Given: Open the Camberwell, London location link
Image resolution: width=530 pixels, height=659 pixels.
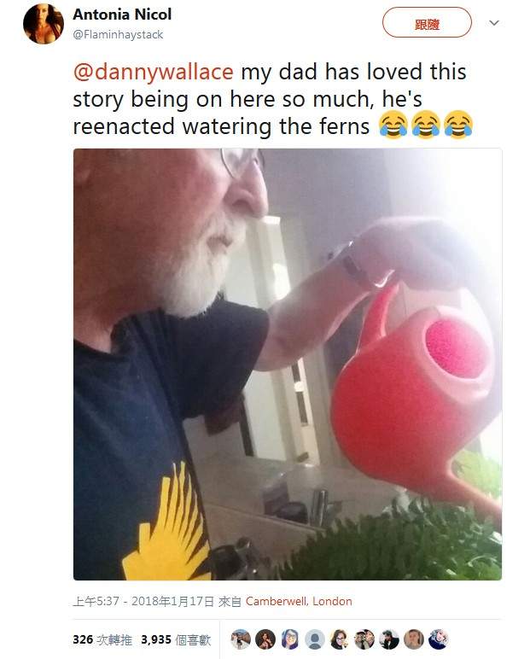Looking at the screenshot, I should (299, 601).
